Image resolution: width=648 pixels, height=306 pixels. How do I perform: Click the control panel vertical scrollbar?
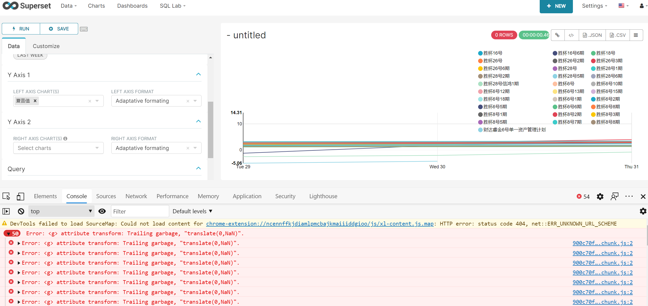(210, 130)
